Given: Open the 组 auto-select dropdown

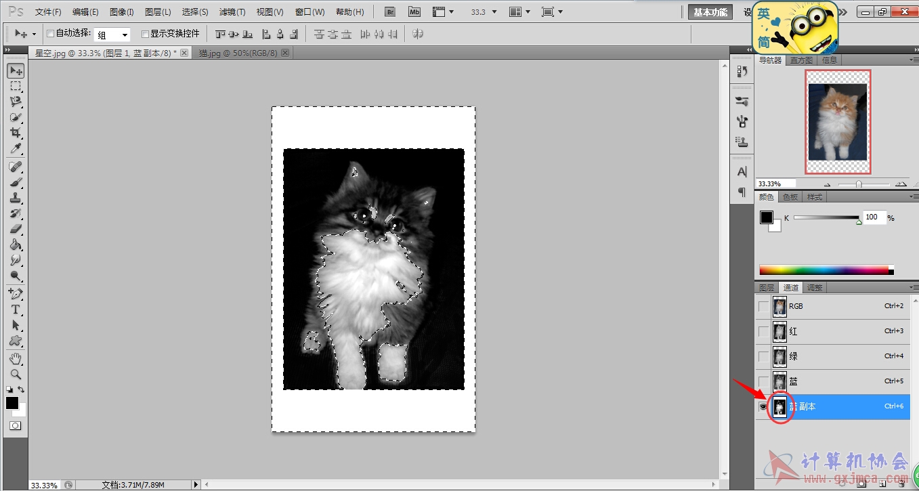Looking at the screenshot, I should click(111, 35).
